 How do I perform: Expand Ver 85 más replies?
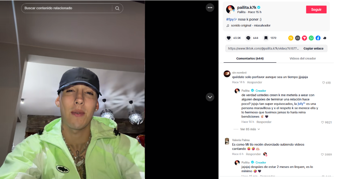(250, 129)
